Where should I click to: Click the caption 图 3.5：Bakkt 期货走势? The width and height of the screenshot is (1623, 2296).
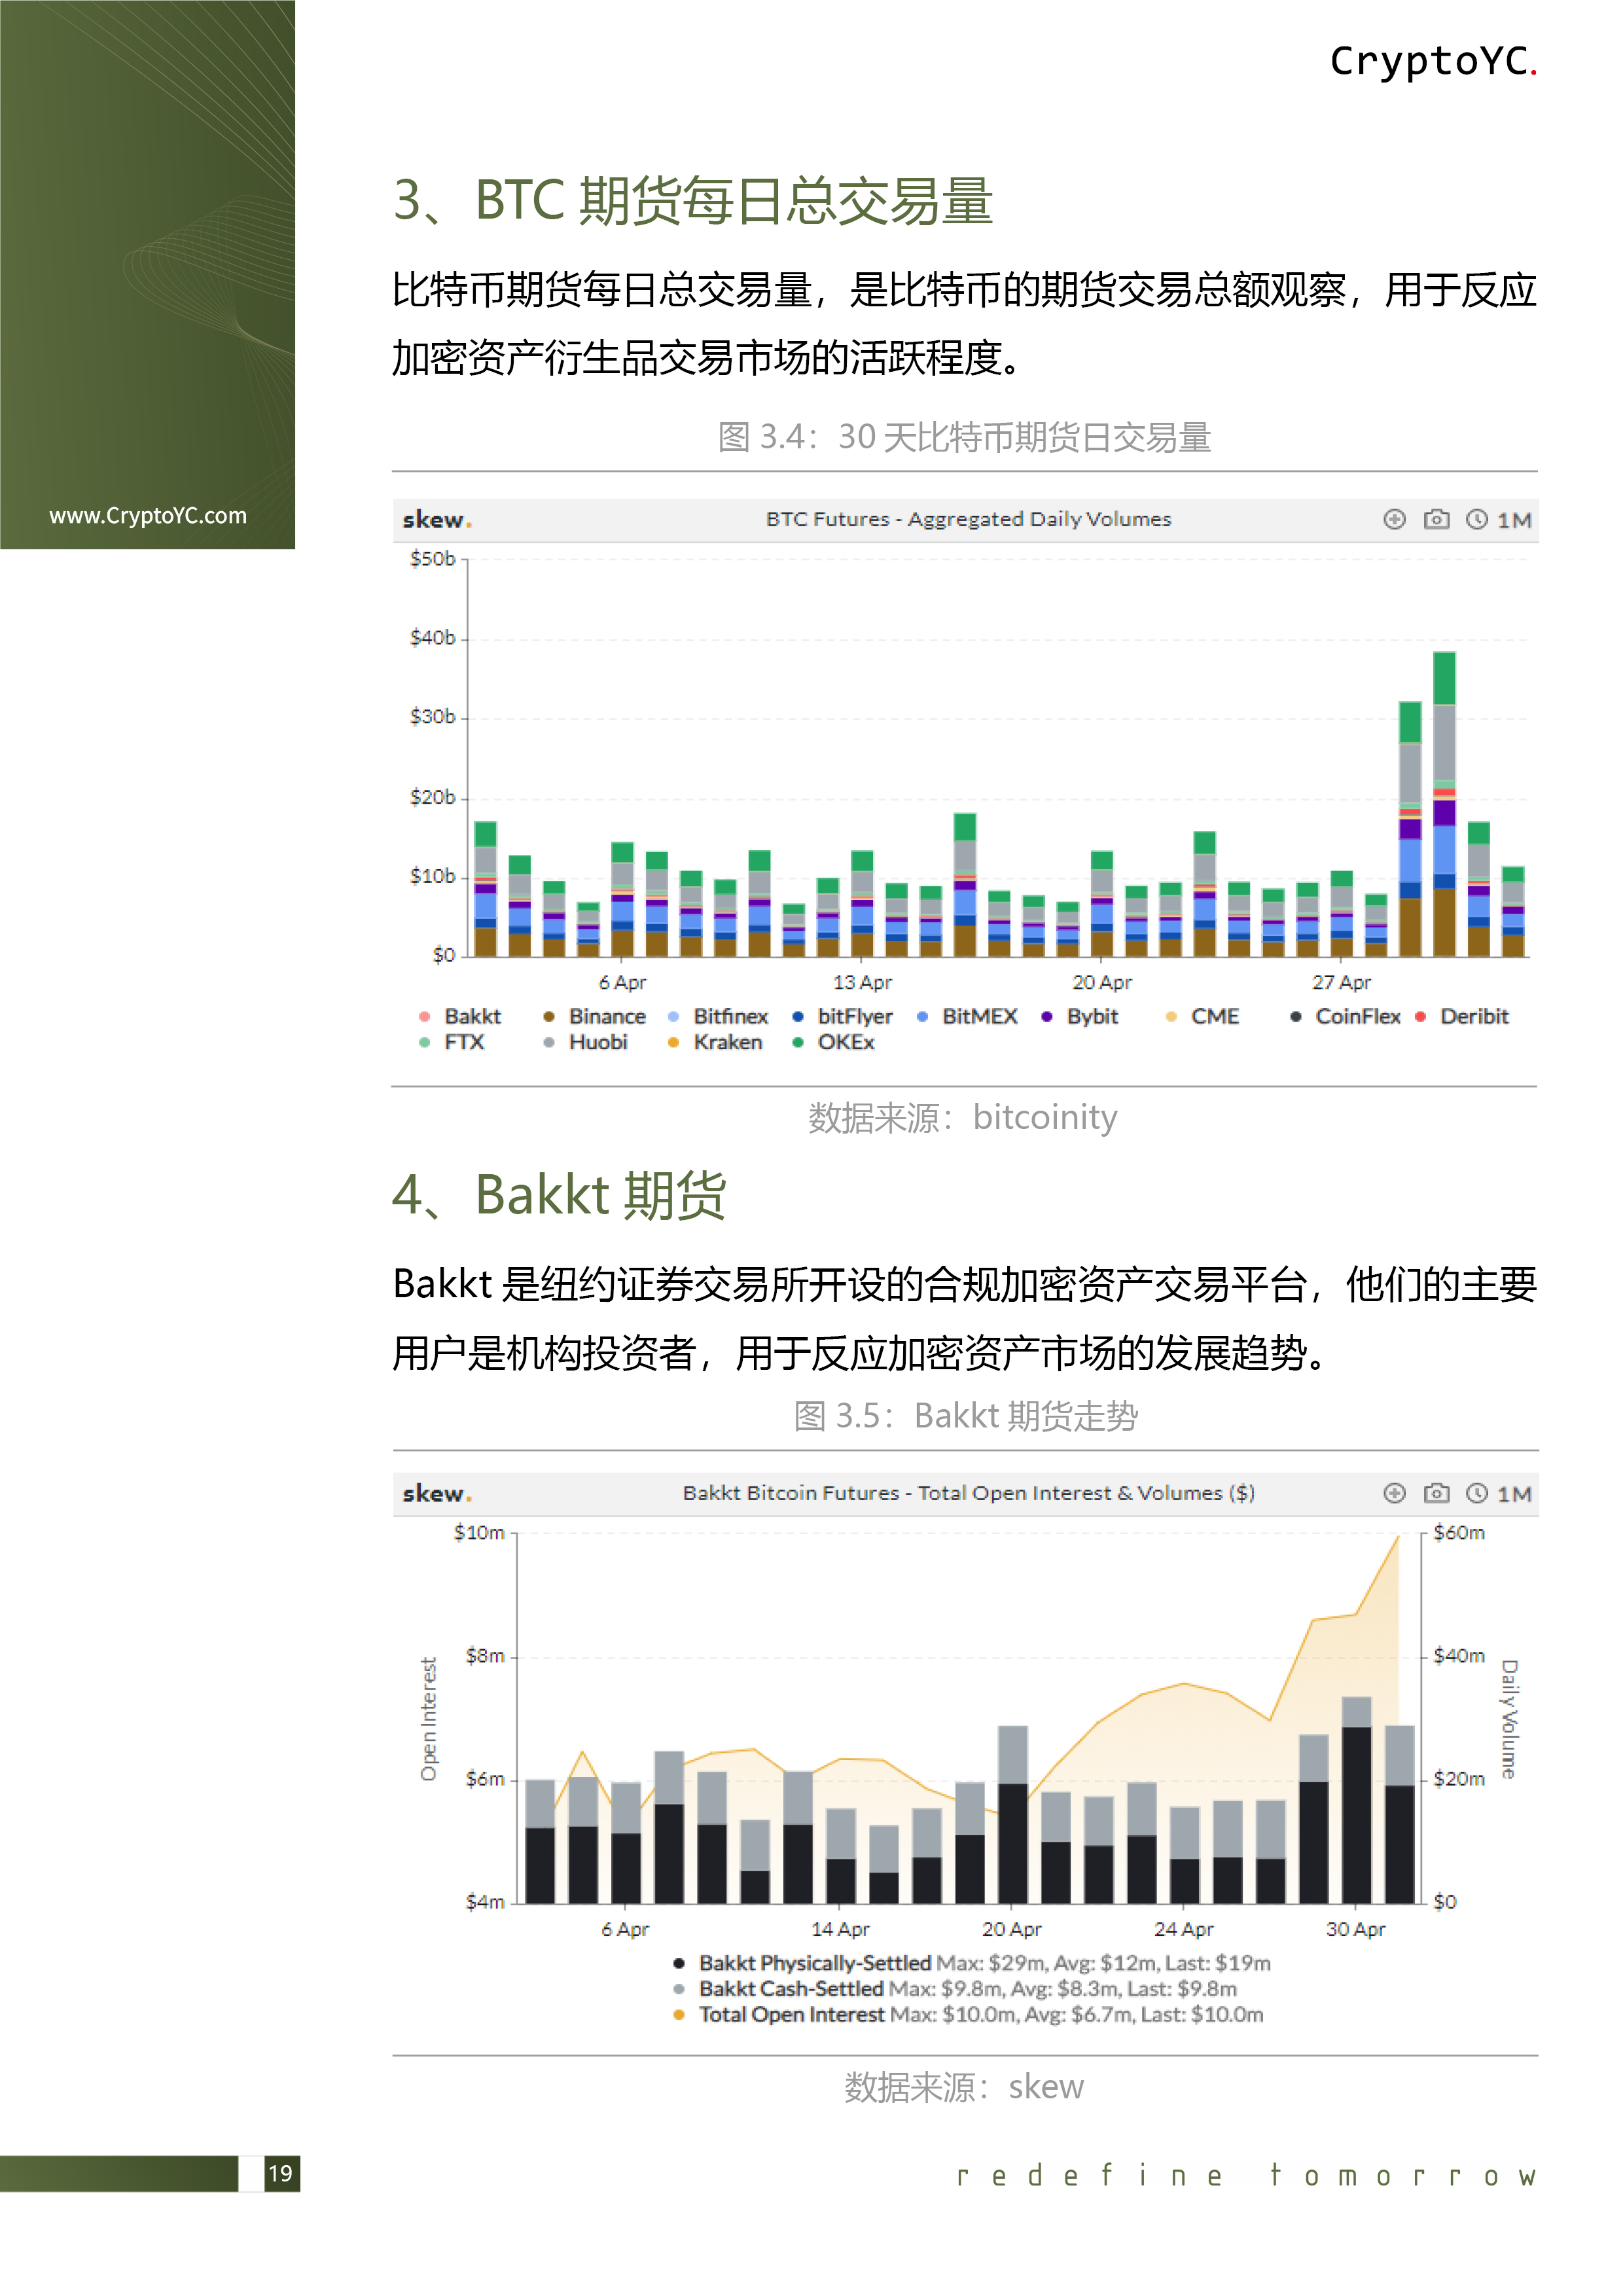pyautogui.click(x=965, y=1416)
